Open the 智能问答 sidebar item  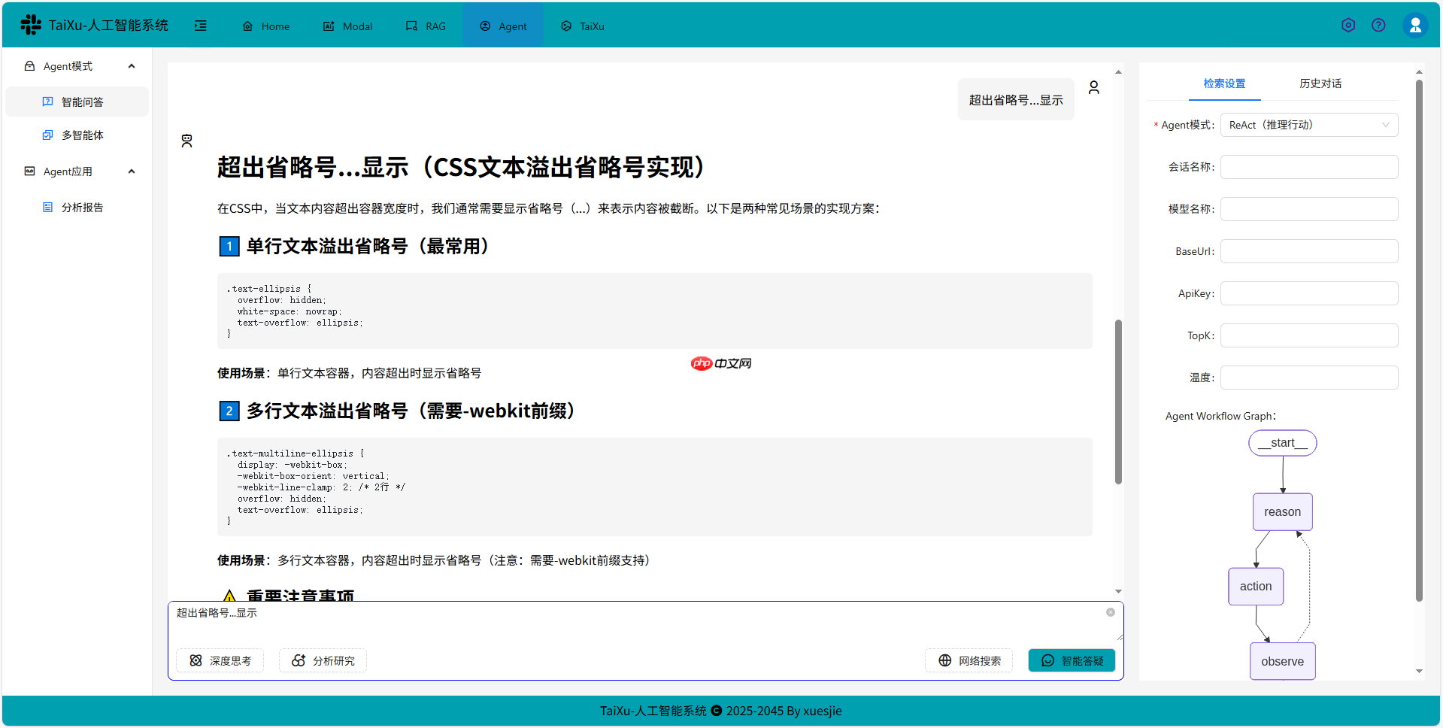pos(84,102)
